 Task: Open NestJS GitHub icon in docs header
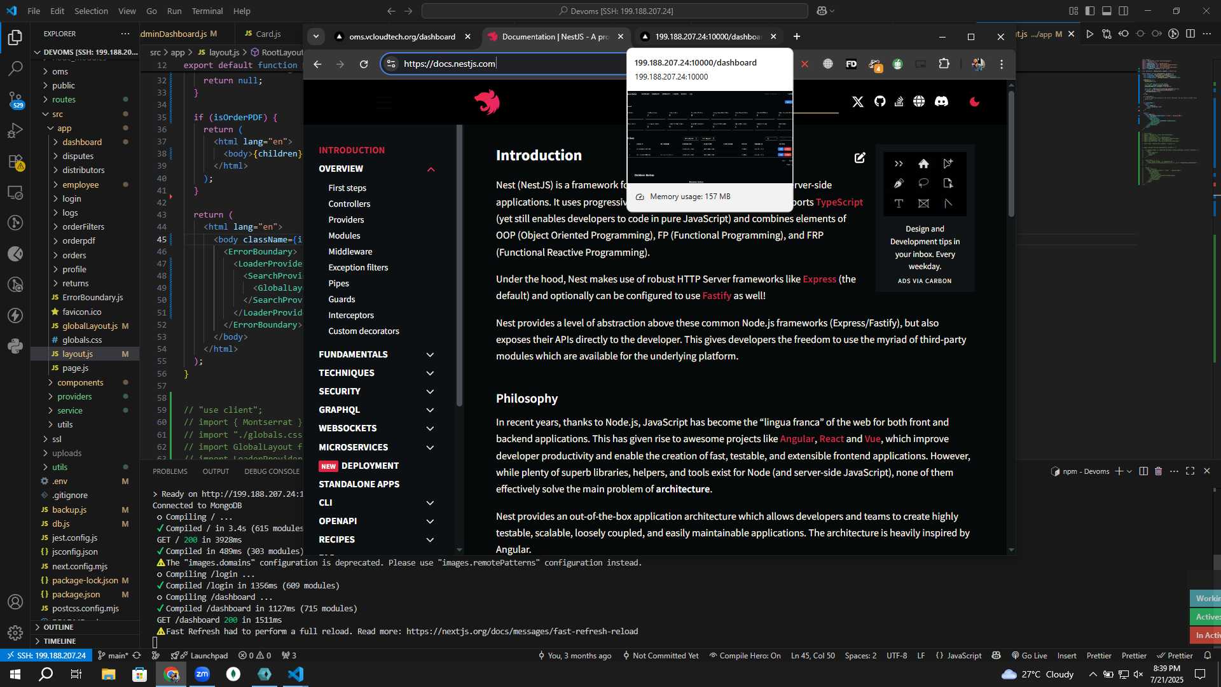pos(880,101)
